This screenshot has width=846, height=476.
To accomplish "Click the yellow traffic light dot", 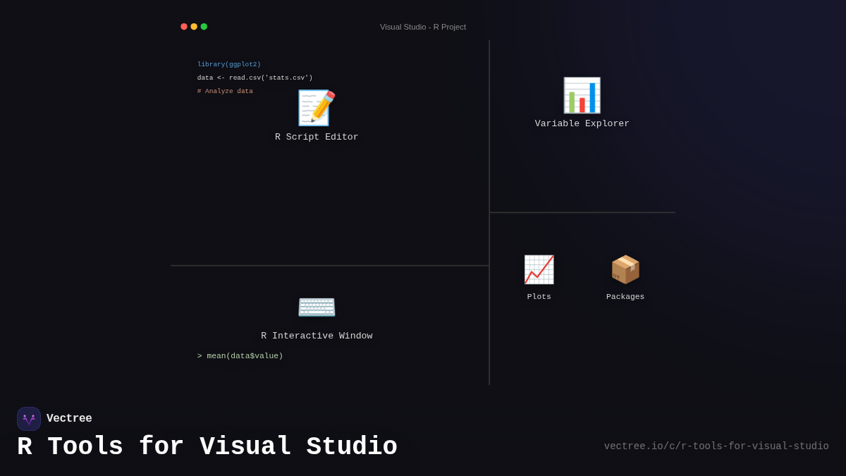I will pos(194,26).
